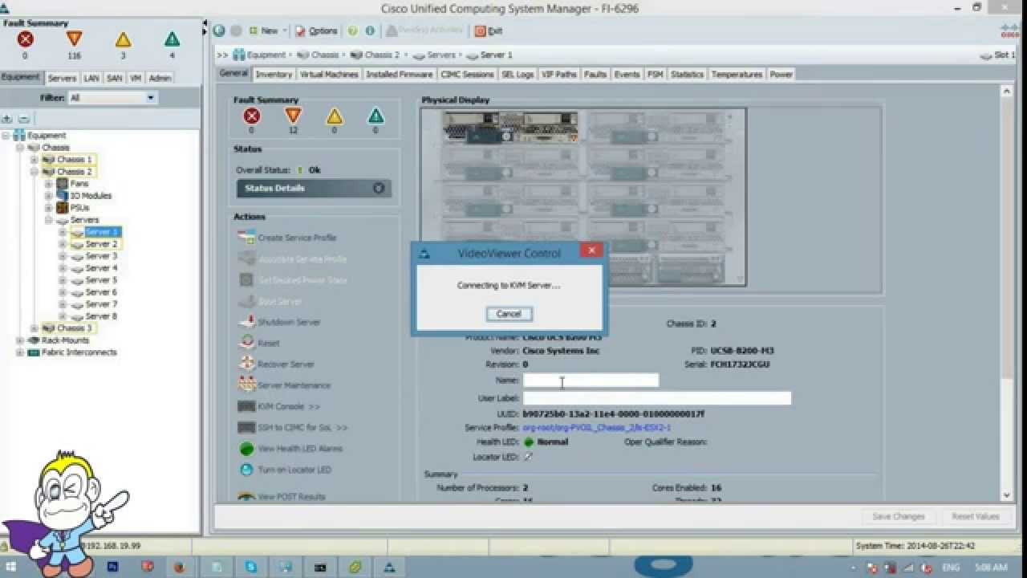Open the Faults tab

click(x=595, y=75)
